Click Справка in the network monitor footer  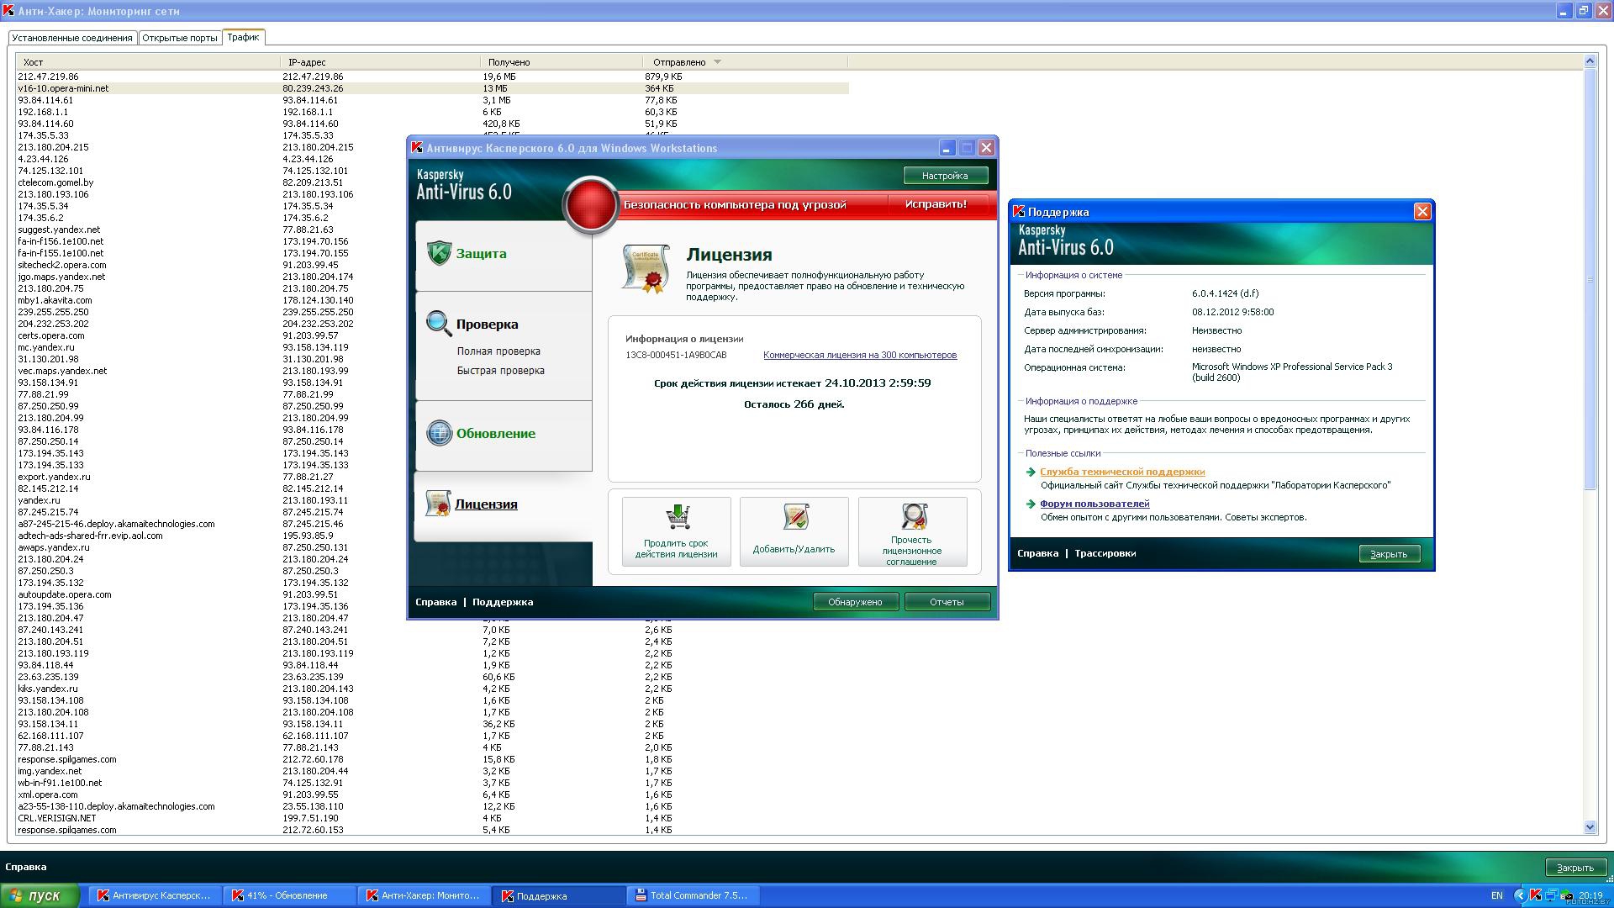pyautogui.click(x=26, y=867)
